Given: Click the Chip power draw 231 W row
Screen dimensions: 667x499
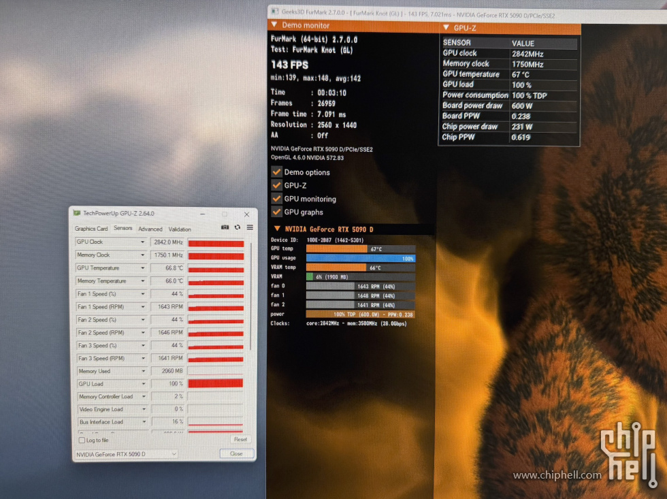Looking at the screenshot, I should (x=509, y=127).
